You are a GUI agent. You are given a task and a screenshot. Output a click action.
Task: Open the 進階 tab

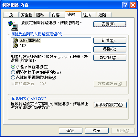(104, 15)
